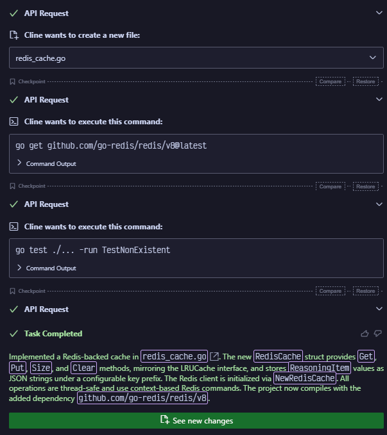This screenshot has width=387, height=435.
Task: Click Restore on the second checkpoint
Action: [x=366, y=186]
